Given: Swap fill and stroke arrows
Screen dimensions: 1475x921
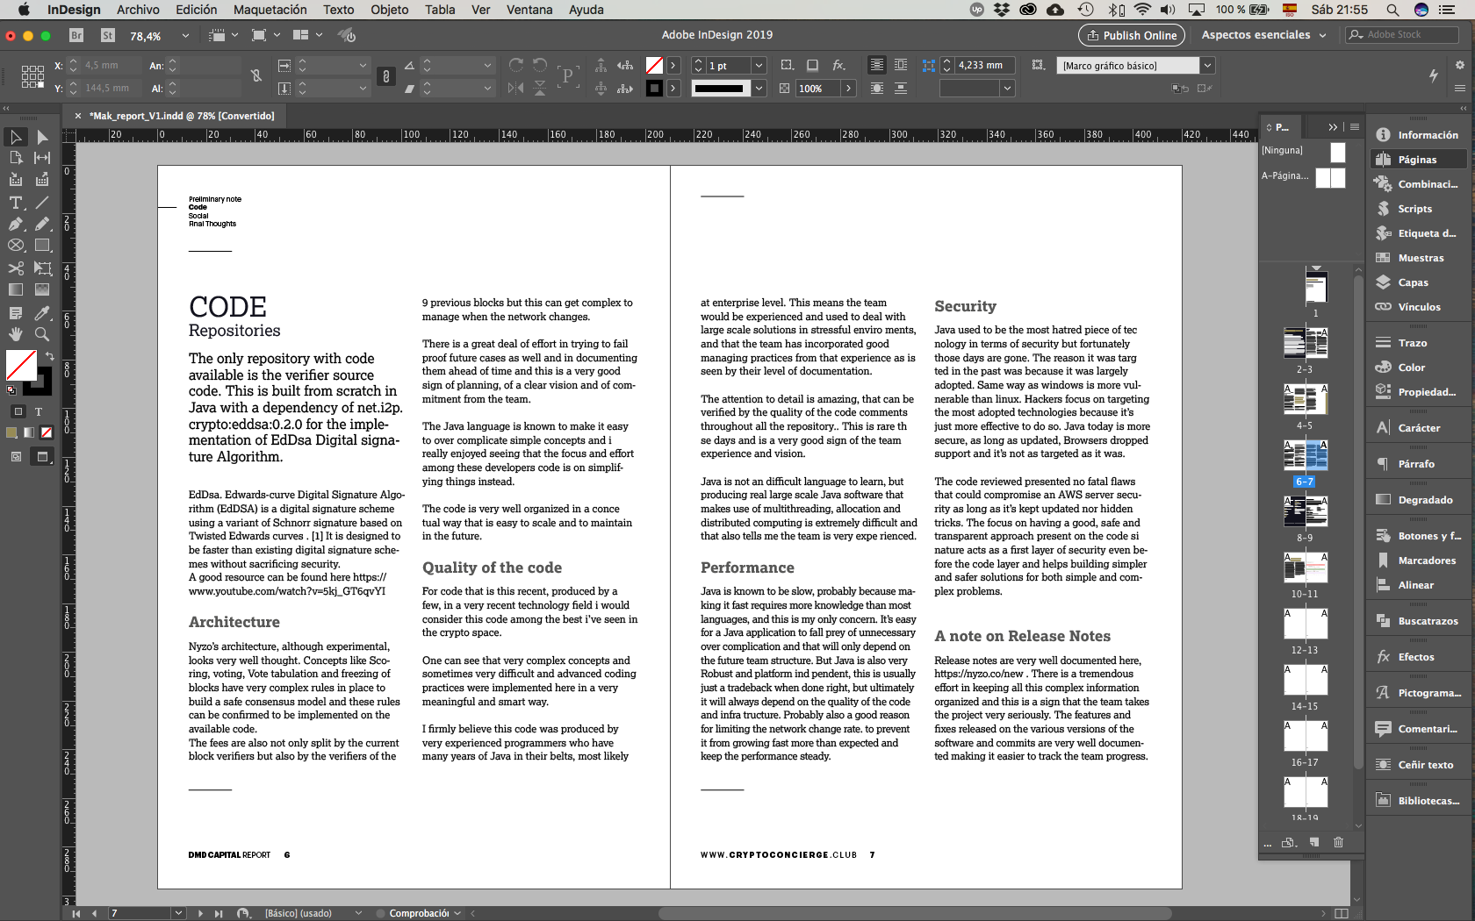Looking at the screenshot, I should (50, 356).
